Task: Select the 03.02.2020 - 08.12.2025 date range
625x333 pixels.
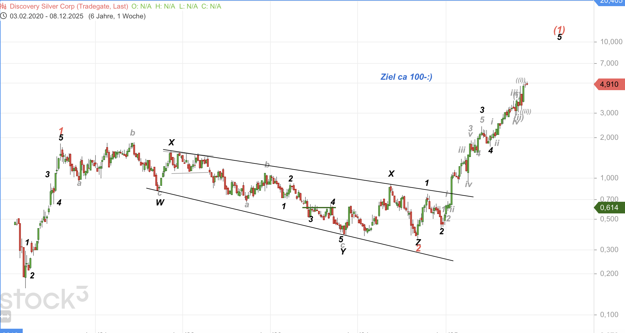Action: pos(46,16)
